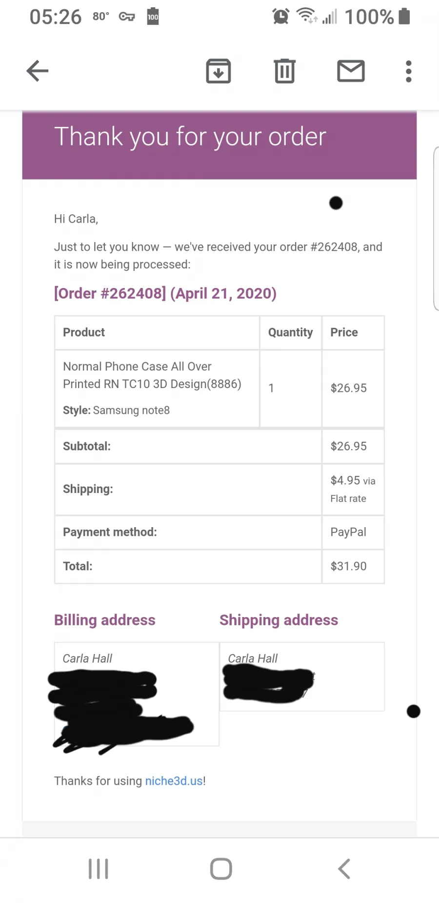439x903 pixels.
Task: Tap the VPN key status icon
Action: [x=127, y=17]
